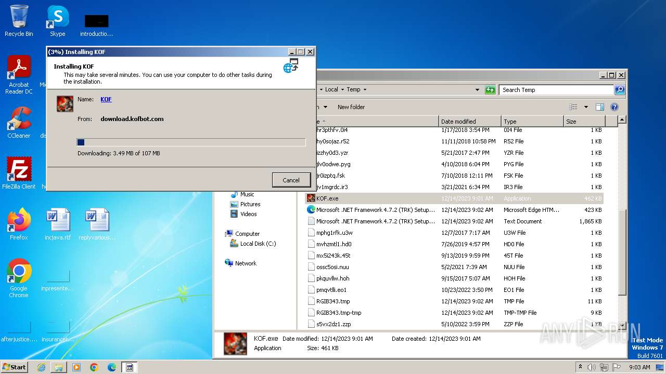Open Windows Media Player from taskbar

(x=76, y=367)
